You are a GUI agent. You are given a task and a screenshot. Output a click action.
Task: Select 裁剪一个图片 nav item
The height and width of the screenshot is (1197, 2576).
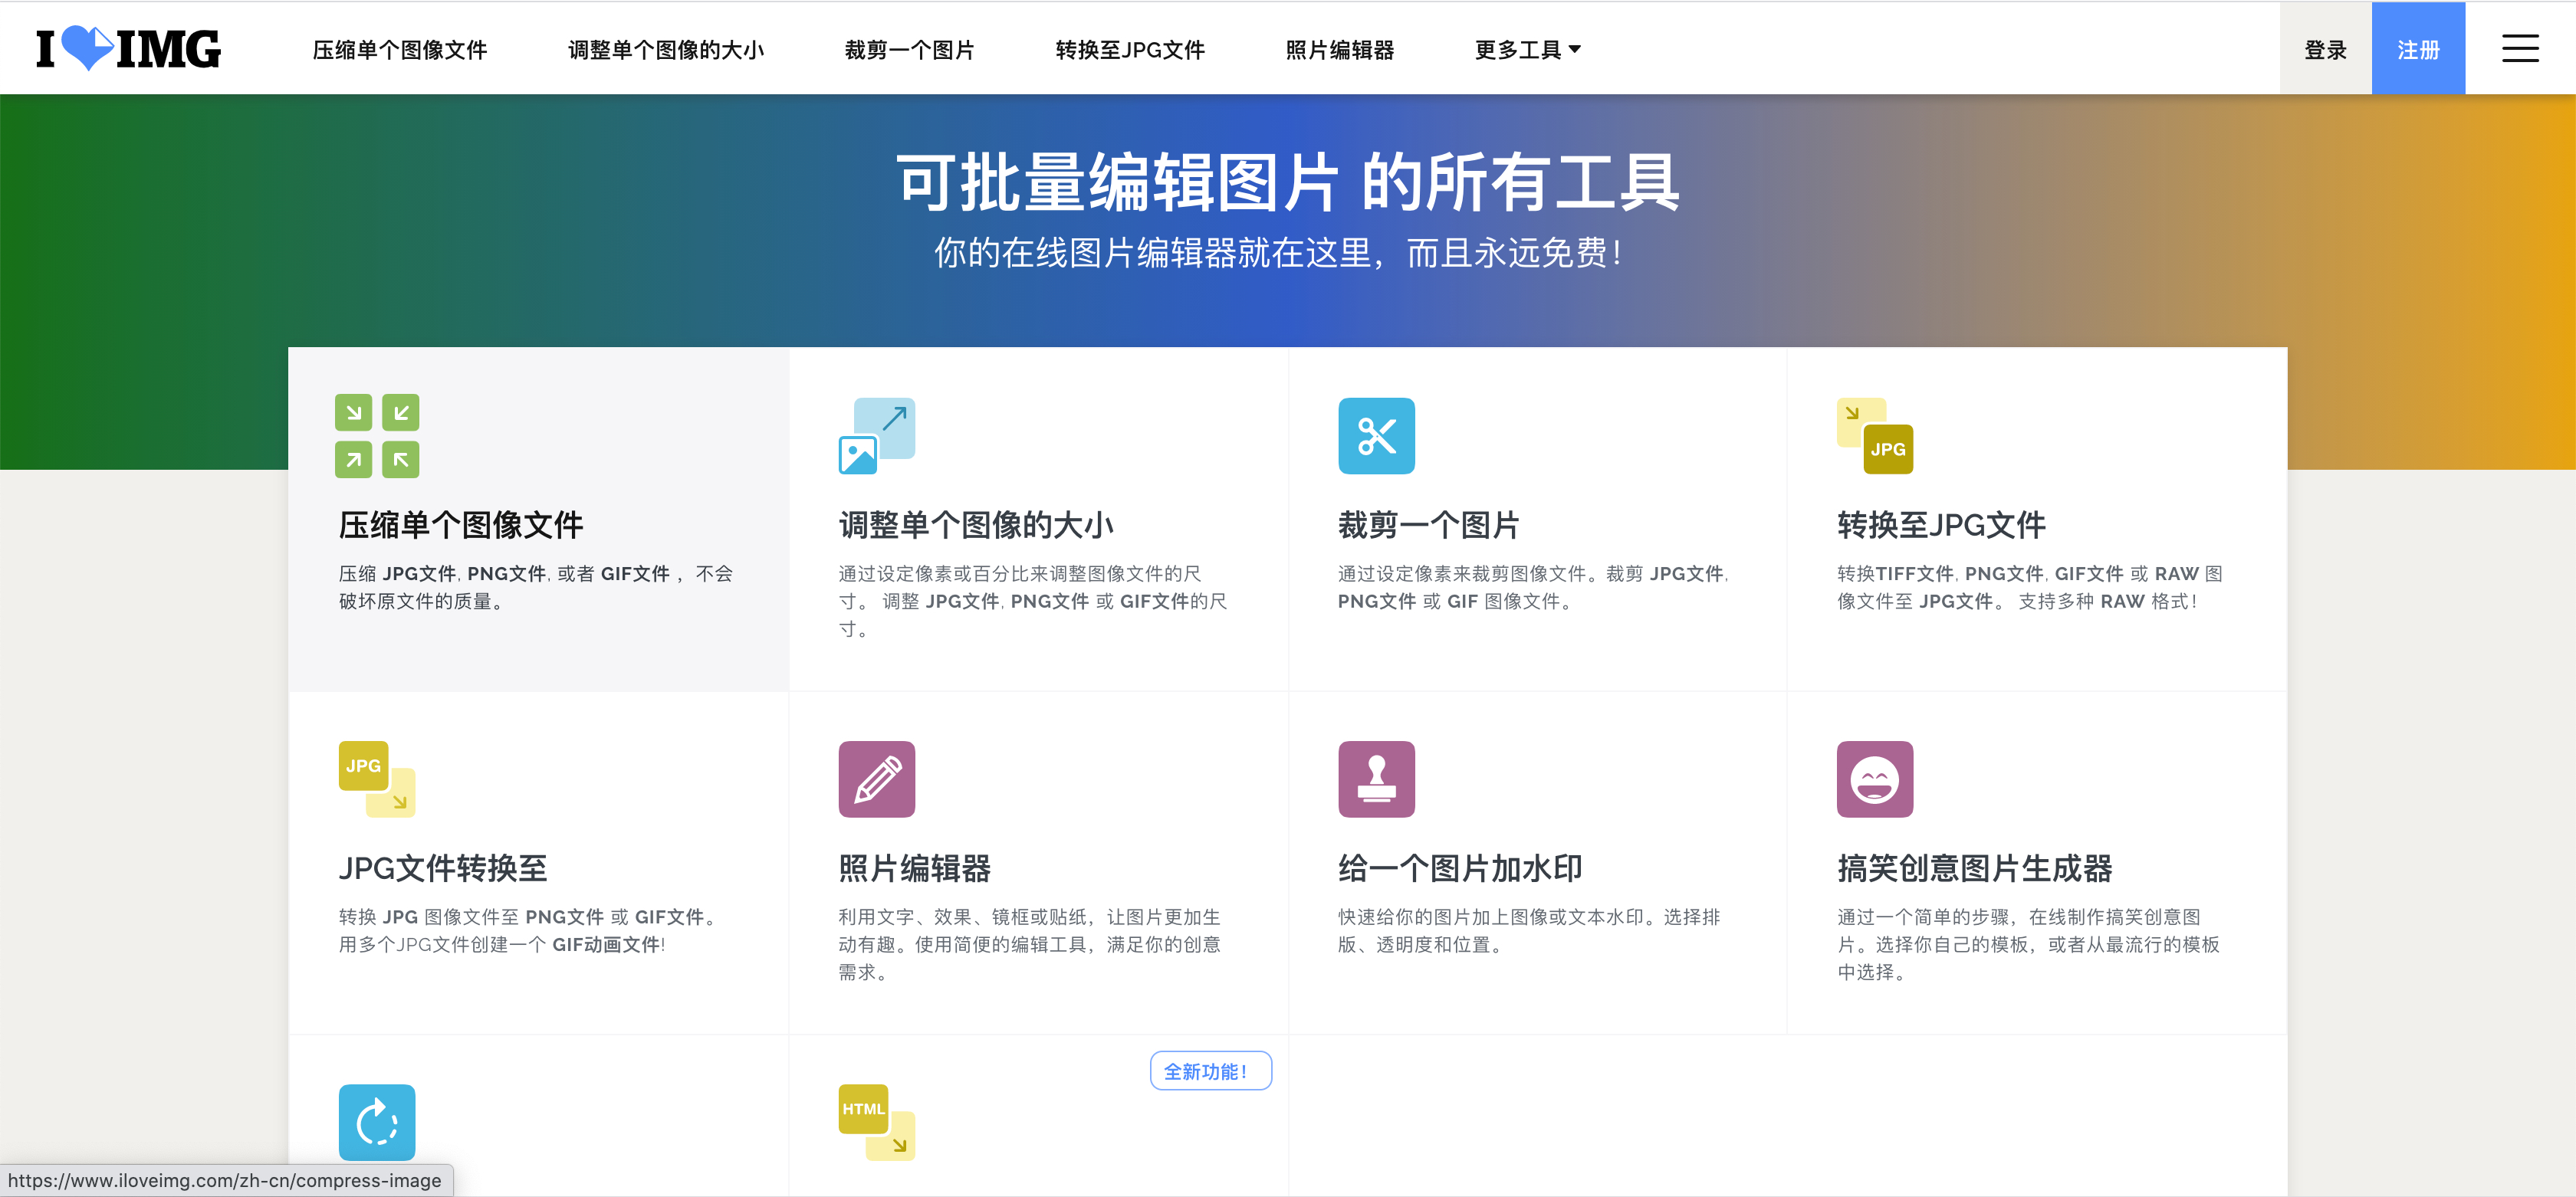click(x=908, y=50)
